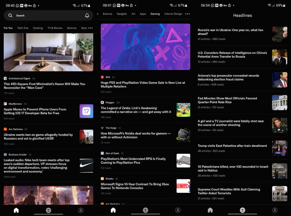291x216 pixels.
Task: Tap iOS 17 thumbnail
Action: (x=86, y=111)
